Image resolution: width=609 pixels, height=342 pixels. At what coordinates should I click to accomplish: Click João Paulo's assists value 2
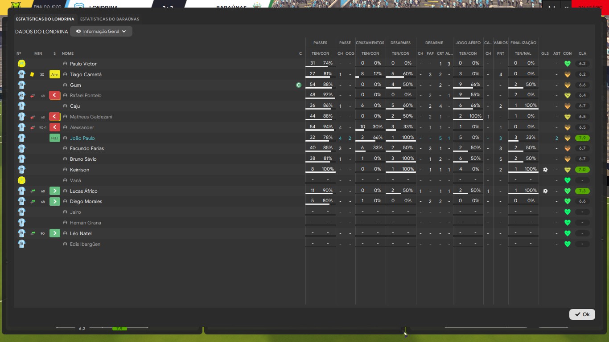point(556,138)
